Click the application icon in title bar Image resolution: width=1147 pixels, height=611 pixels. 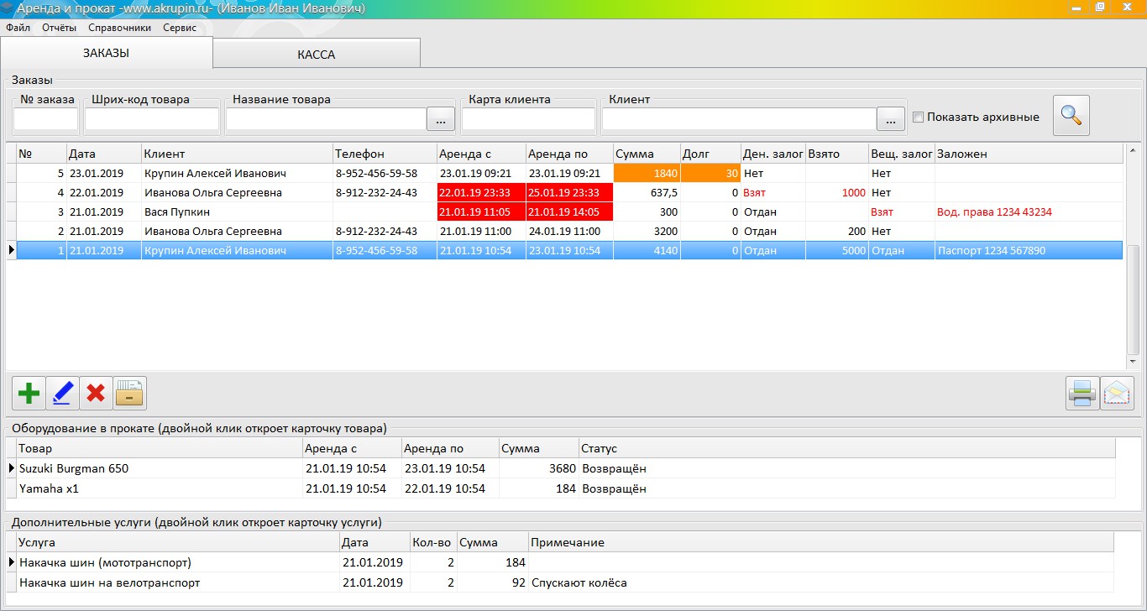8,8
